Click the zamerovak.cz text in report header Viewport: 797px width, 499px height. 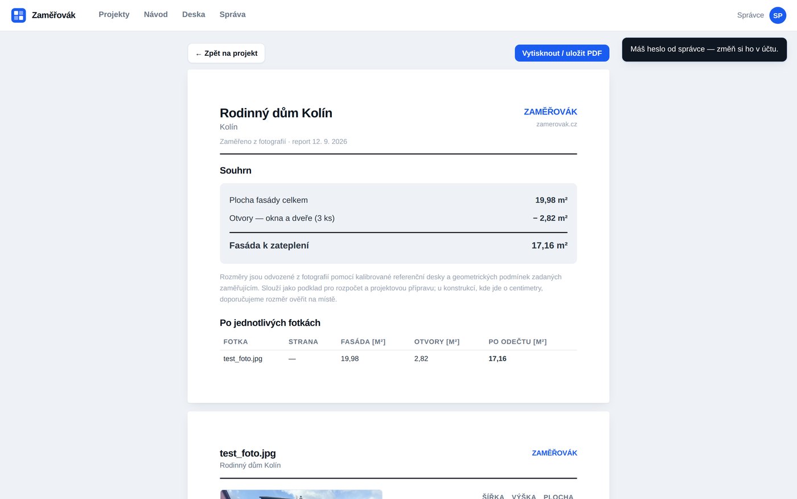(556, 124)
